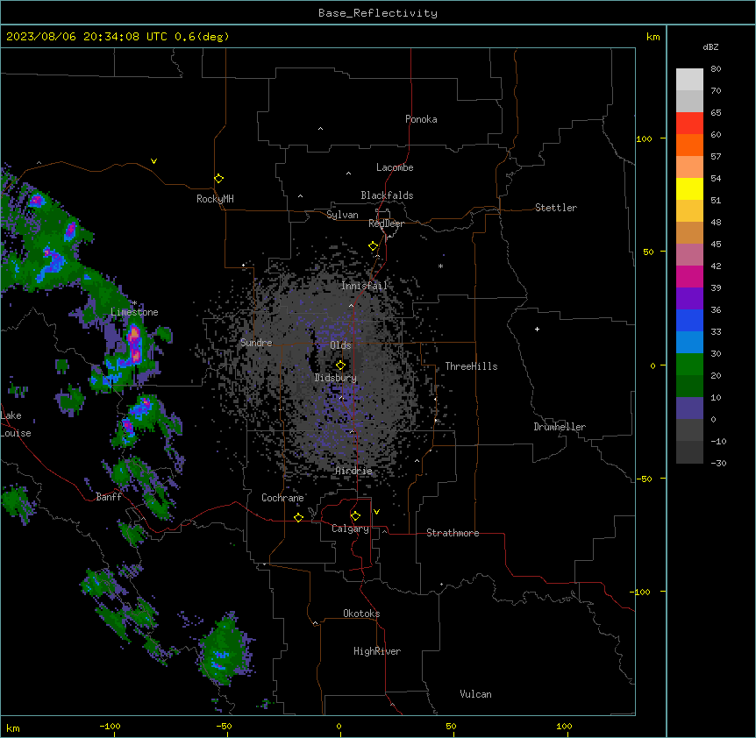Click the 39 dBZ magenta legend swatch
Viewport: 756px width, 738px height.
[x=689, y=276]
